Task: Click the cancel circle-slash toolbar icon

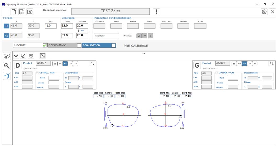Action: tap(23, 56)
